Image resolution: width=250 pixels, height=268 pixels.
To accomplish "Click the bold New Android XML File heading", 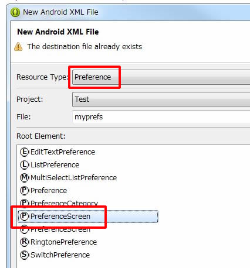I will (x=58, y=32).
